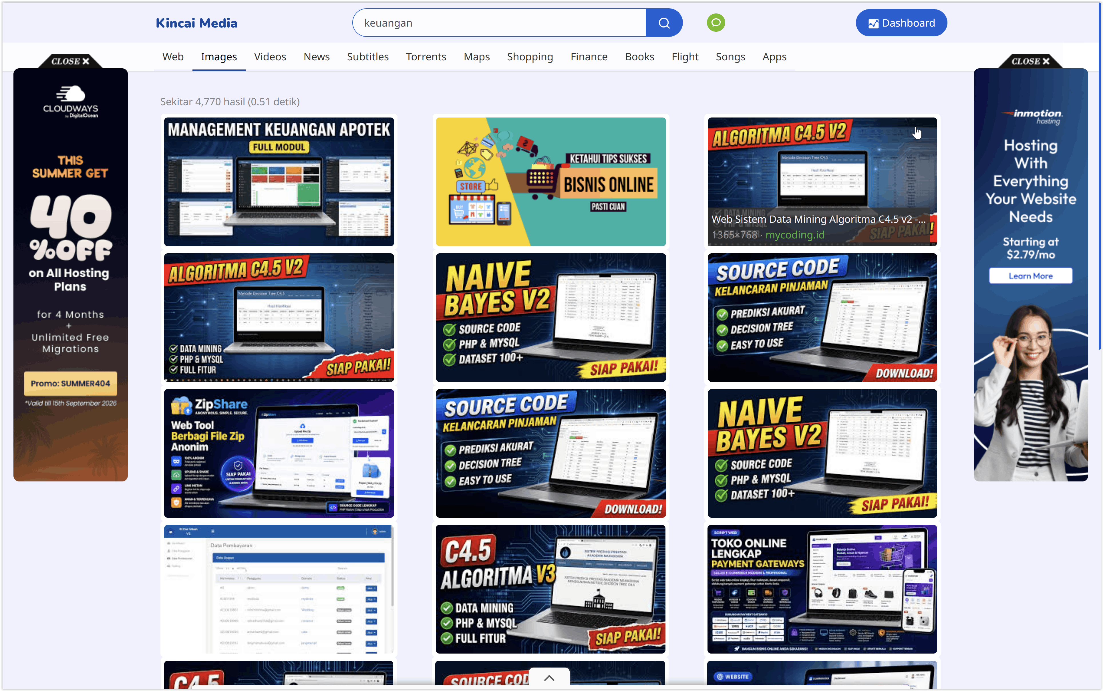
Task: Open the Dashboard button
Action: [x=901, y=23]
